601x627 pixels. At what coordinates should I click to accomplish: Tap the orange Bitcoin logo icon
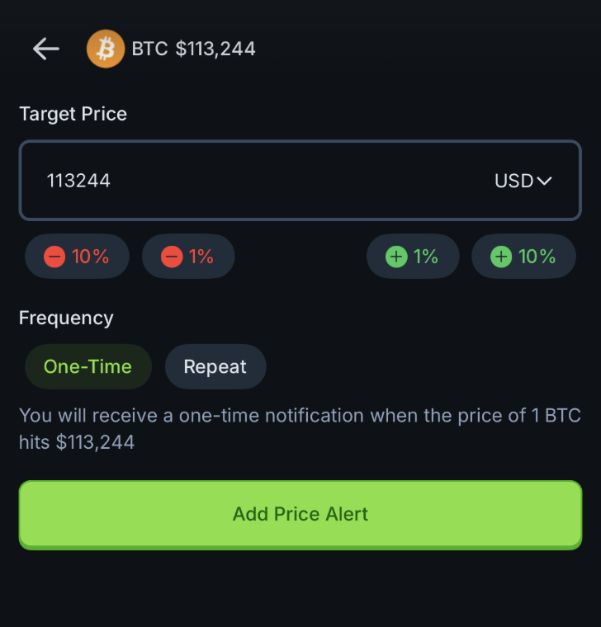(x=106, y=49)
